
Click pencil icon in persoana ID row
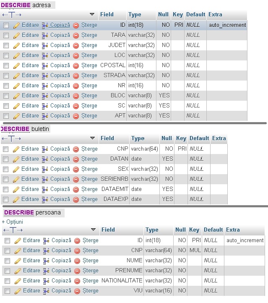(18, 241)
